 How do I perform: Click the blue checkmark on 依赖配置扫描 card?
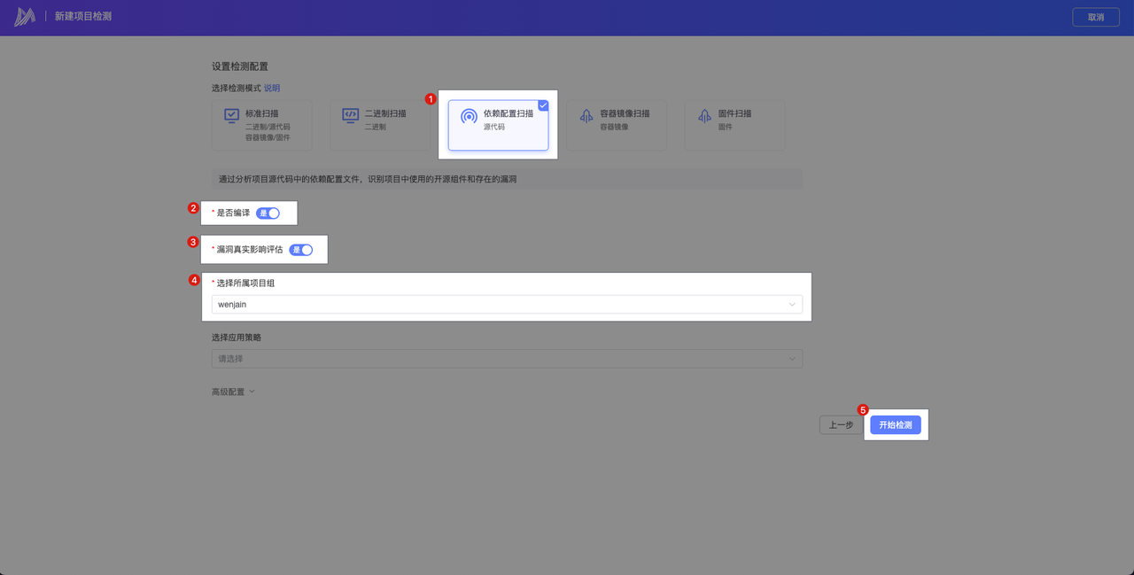click(543, 105)
